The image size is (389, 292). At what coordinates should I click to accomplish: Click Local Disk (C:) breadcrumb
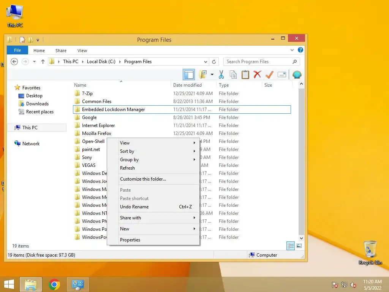101,62
